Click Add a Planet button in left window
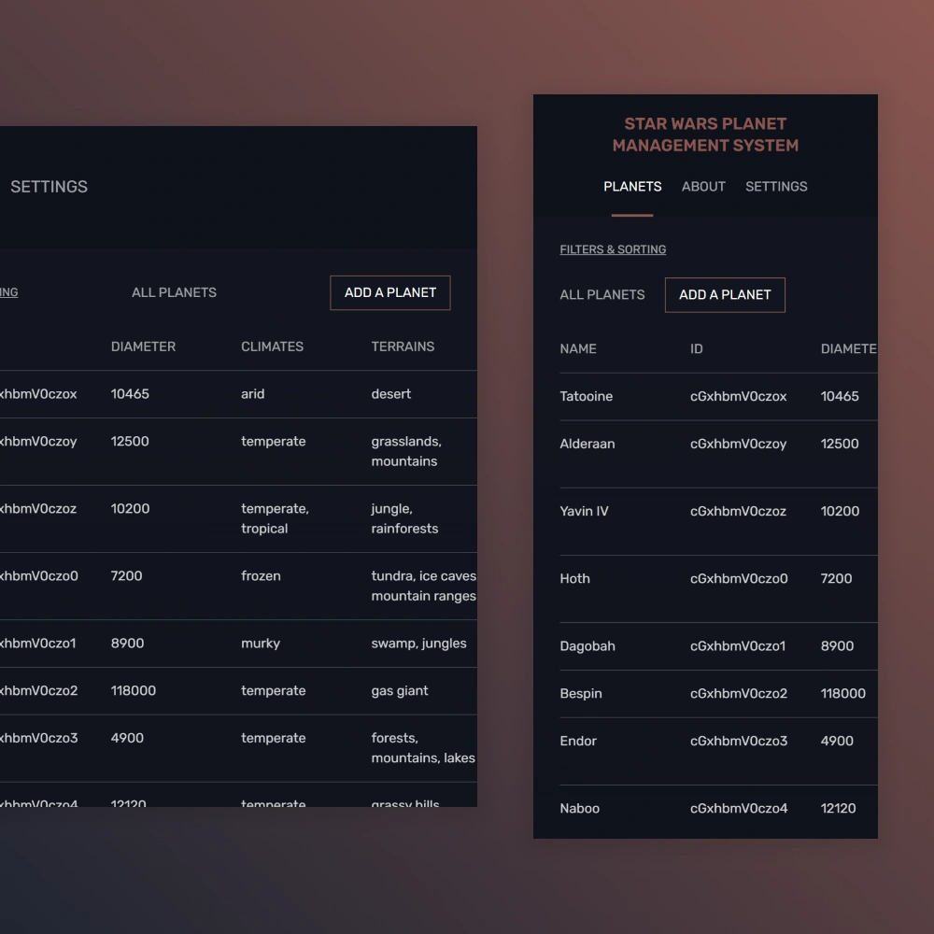 tap(390, 292)
